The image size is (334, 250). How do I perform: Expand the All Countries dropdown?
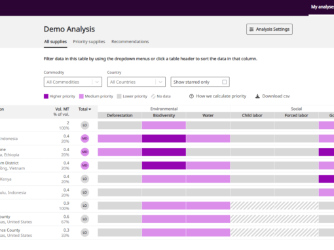pyautogui.click(x=136, y=82)
